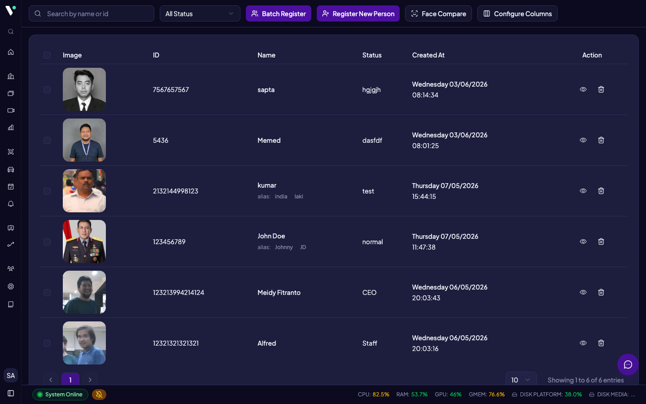The width and height of the screenshot is (646, 404).
Task: View Alfred details with the eye icon
Action: point(583,343)
